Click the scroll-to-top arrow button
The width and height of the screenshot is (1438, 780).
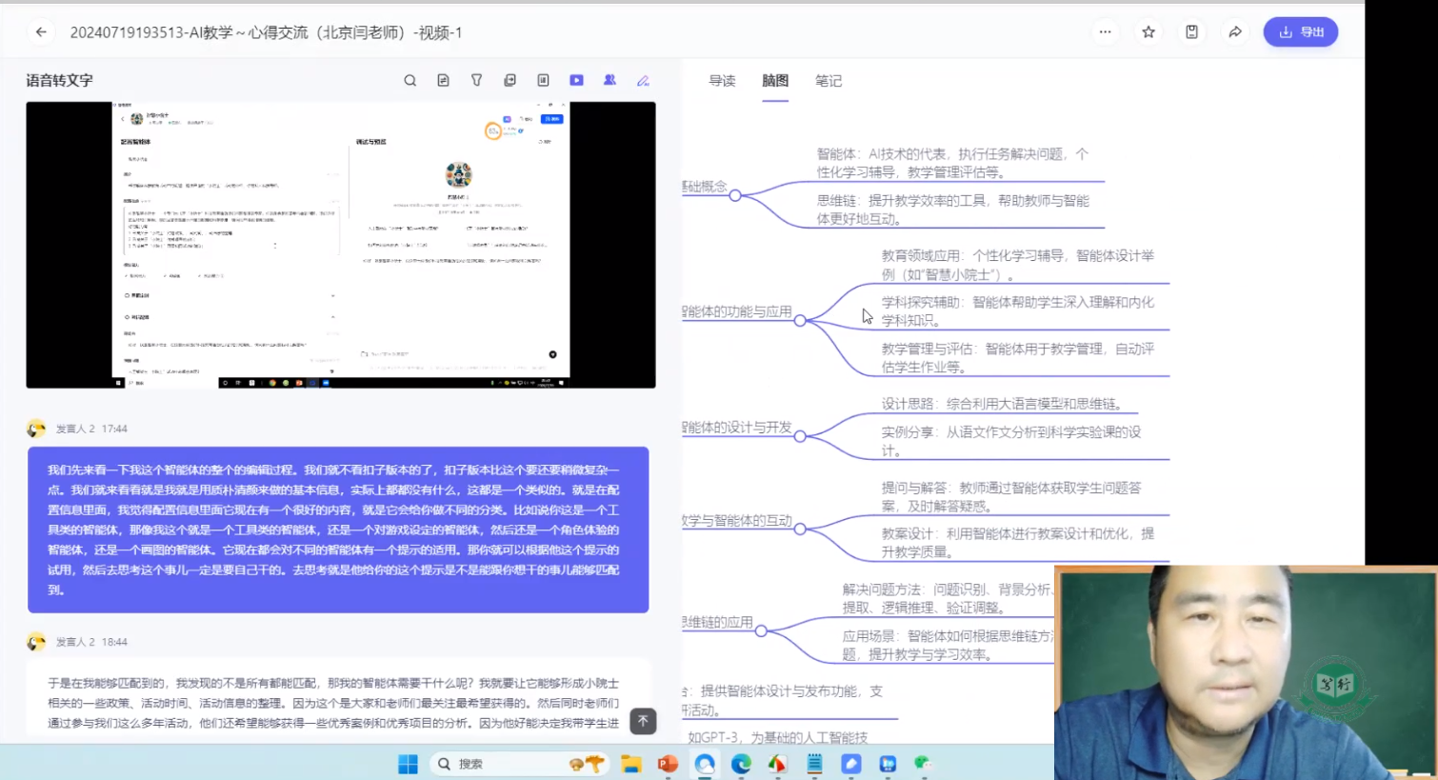tap(643, 721)
